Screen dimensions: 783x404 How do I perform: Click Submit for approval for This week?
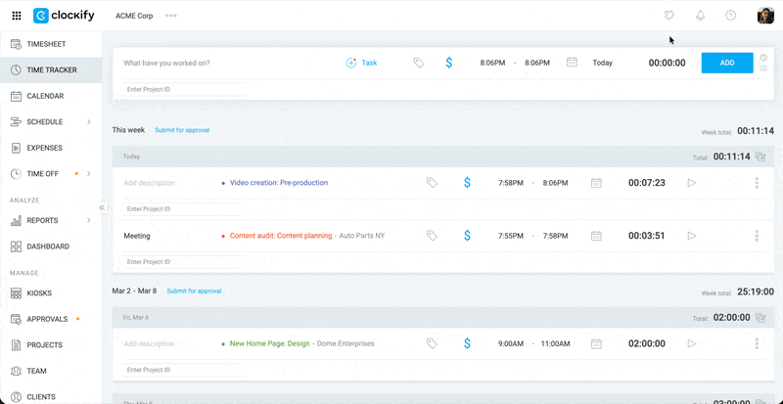point(182,130)
